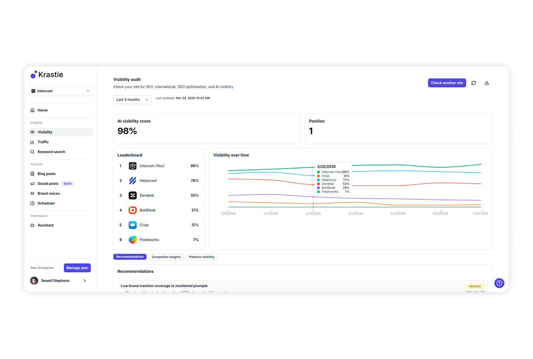533x359 pixels.
Task: Click Sewell Stephens profile avatar
Action: point(34,281)
